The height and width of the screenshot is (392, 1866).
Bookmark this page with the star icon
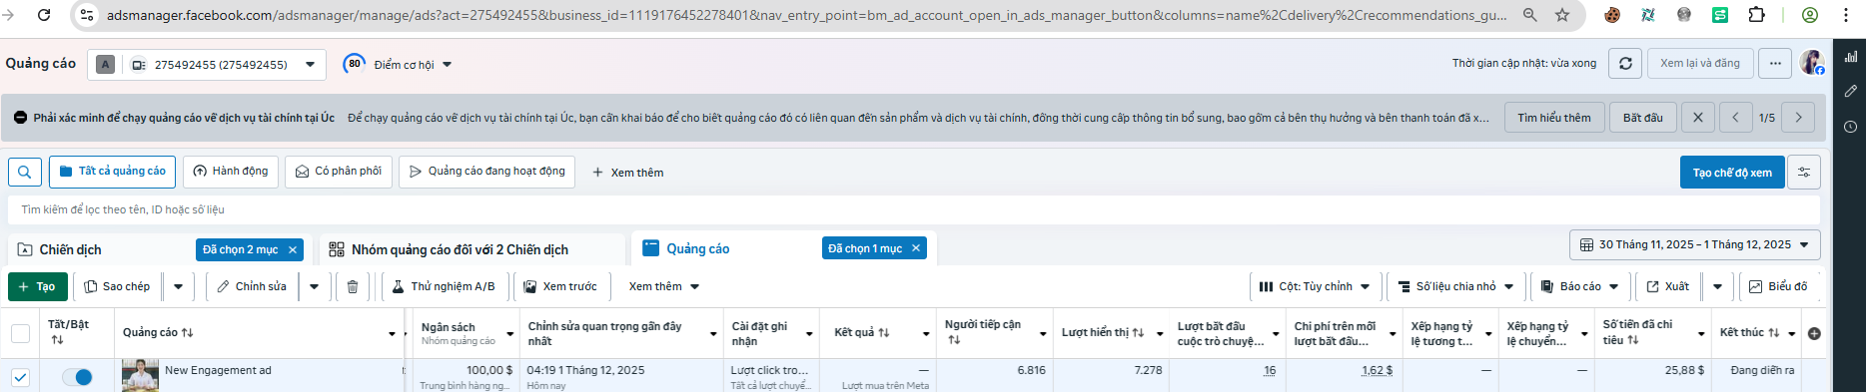tap(1562, 15)
